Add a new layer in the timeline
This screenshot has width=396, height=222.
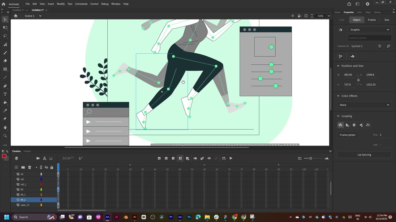[x=16, y=167]
